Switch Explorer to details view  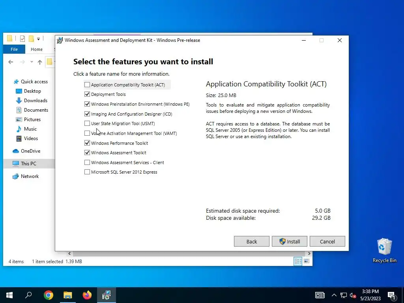coord(298,261)
